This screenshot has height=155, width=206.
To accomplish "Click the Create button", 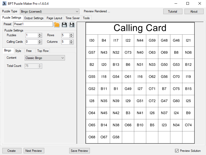I will click(12, 151).
